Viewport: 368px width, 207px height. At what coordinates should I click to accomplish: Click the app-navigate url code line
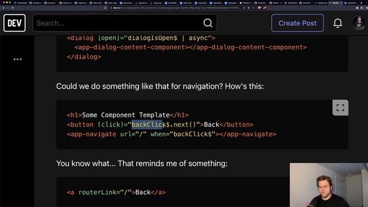pos(171,134)
